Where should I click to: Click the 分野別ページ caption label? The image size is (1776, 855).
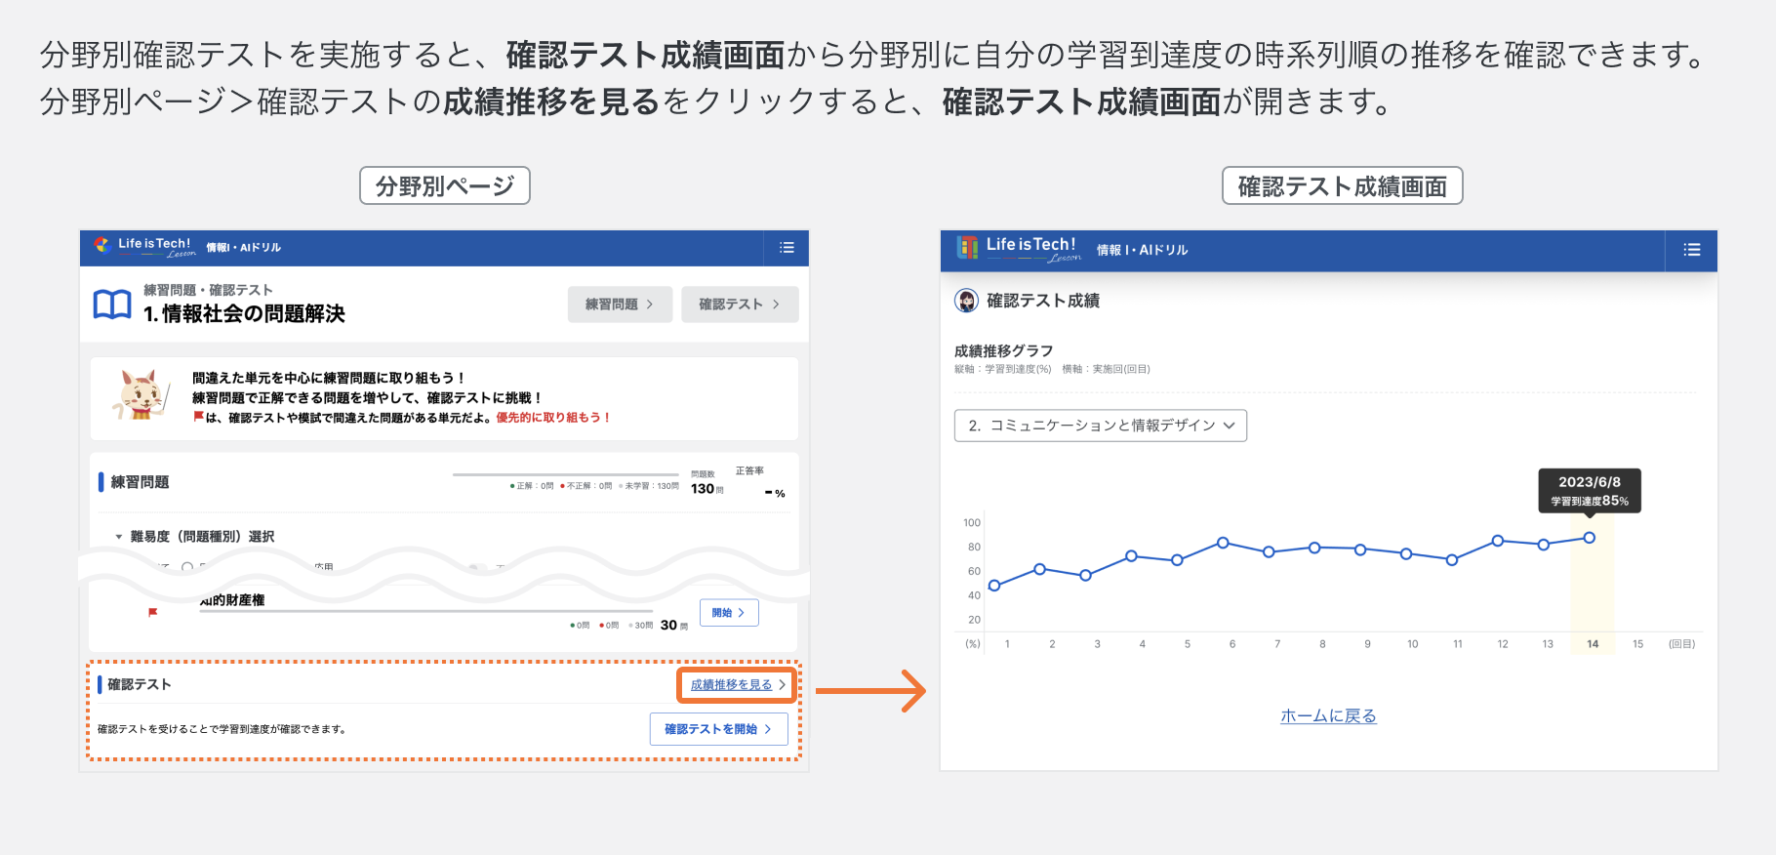click(x=445, y=185)
